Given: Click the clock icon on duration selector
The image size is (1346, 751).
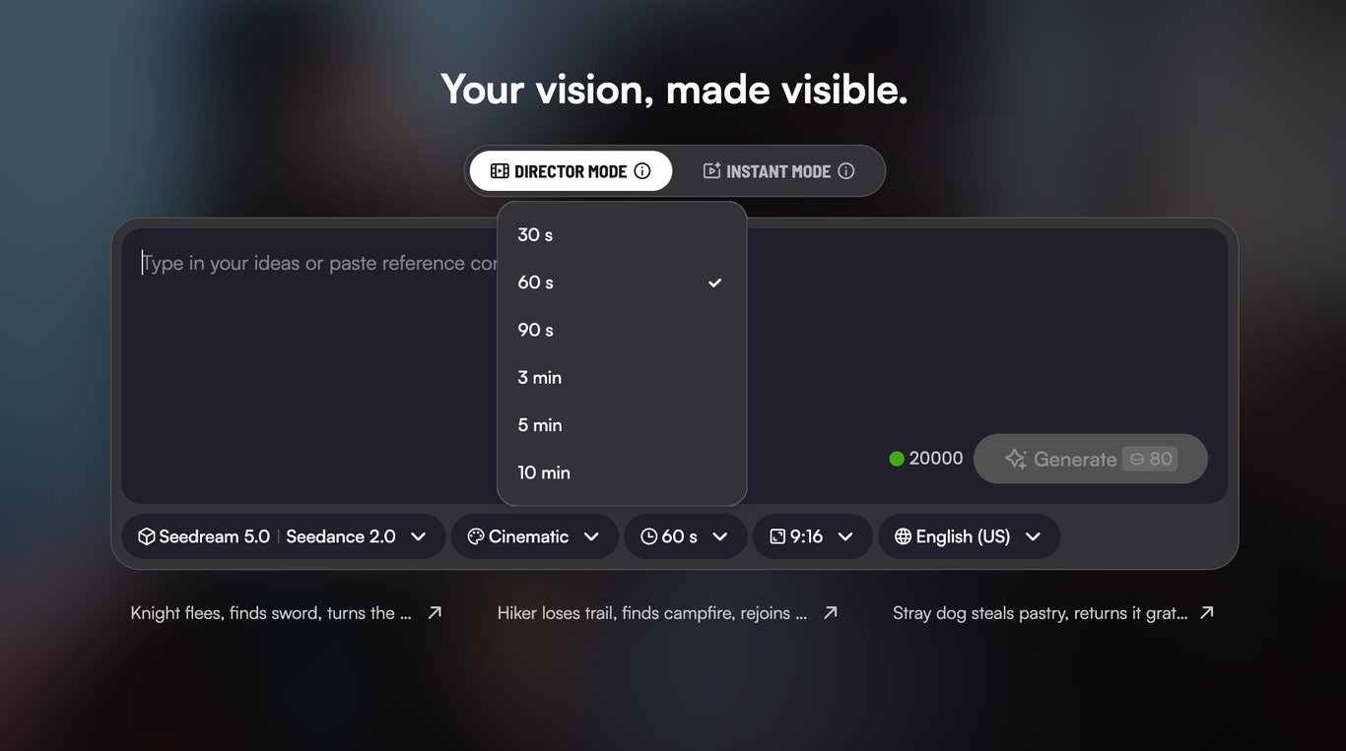Looking at the screenshot, I should point(648,536).
